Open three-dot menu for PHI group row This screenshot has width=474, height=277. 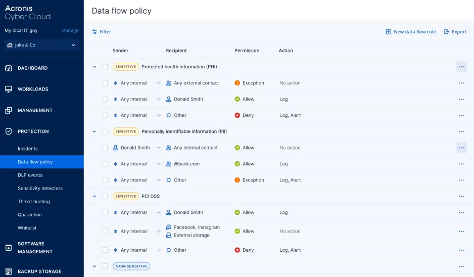(x=461, y=67)
